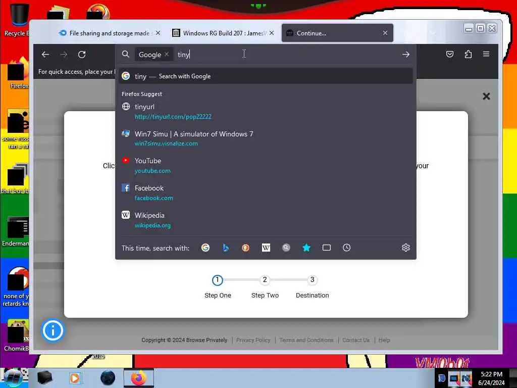Search open tabs with the tabs icon
517x388 pixels.
tap(327, 248)
